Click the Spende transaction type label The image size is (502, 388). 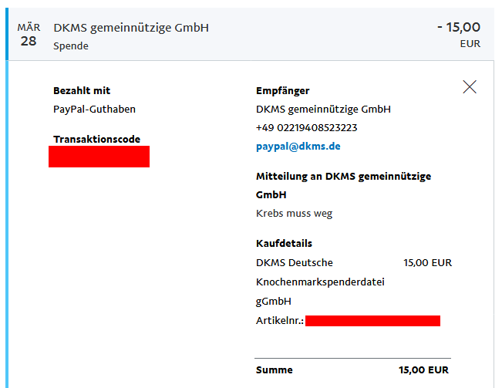tap(71, 46)
